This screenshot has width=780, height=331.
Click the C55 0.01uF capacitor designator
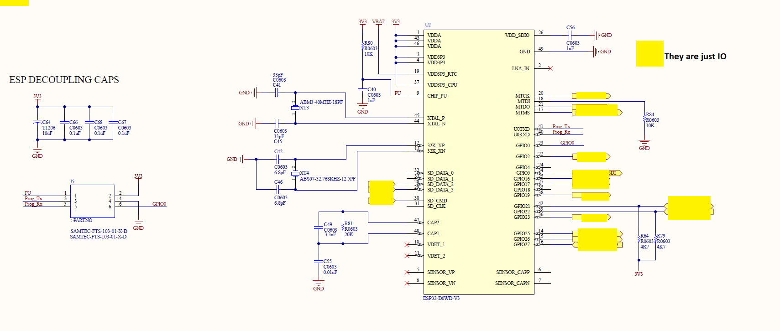pyautogui.click(x=328, y=261)
